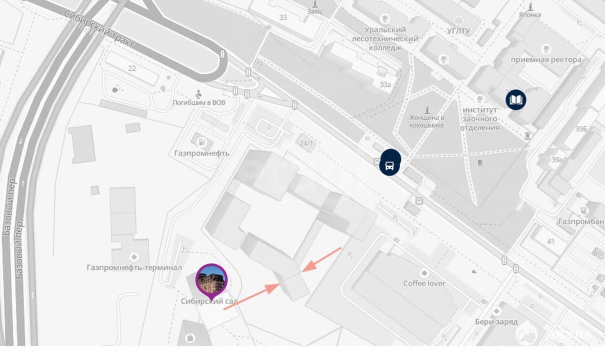Click the shopping bag icon below Сибирский сад
605x353 pixels.
click(x=190, y=338)
